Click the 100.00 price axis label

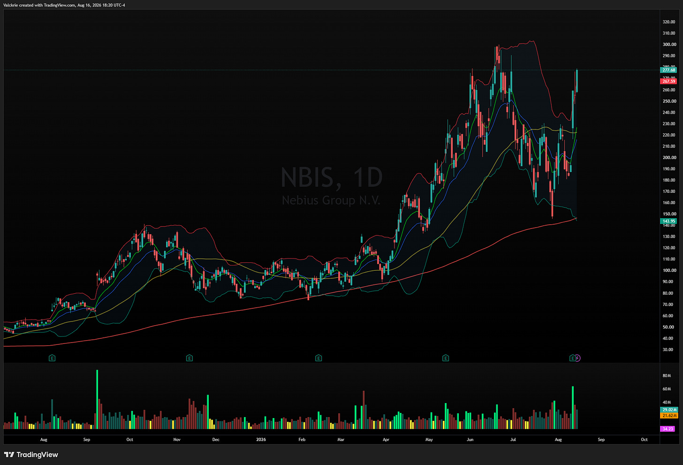pyautogui.click(x=669, y=270)
